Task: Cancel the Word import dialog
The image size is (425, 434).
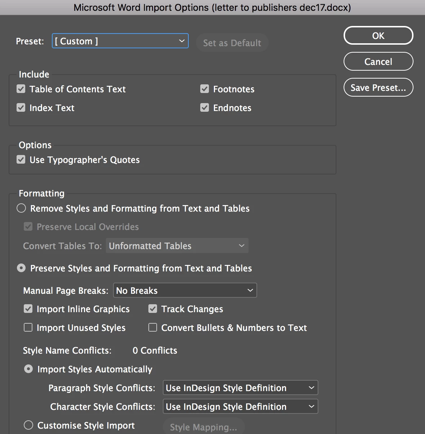Action: click(378, 62)
